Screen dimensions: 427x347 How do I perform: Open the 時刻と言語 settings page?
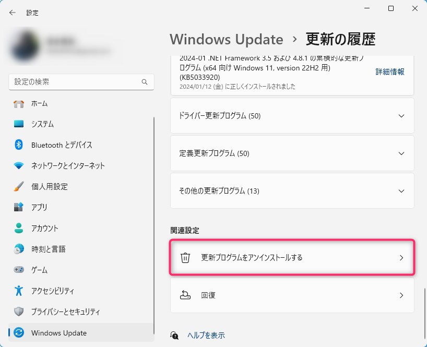48,249
